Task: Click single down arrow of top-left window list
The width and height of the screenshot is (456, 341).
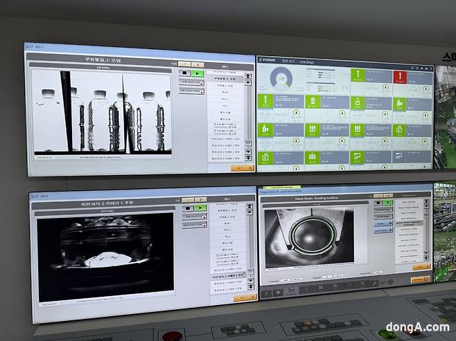Action: coord(248,151)
